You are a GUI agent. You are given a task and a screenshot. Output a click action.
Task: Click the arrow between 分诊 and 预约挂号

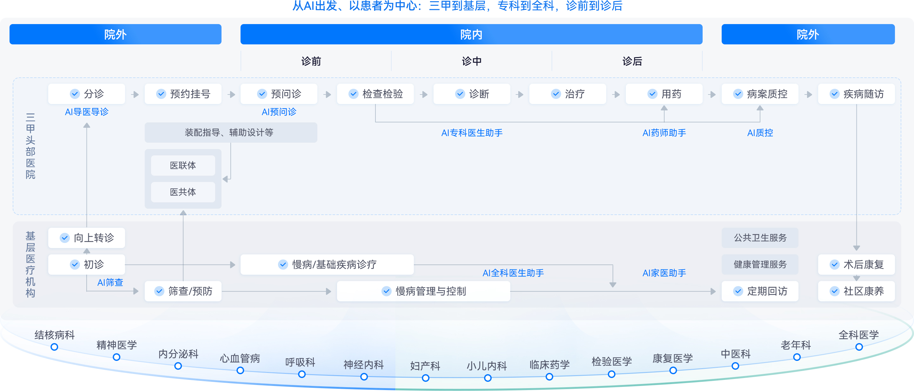coord(135,94)
